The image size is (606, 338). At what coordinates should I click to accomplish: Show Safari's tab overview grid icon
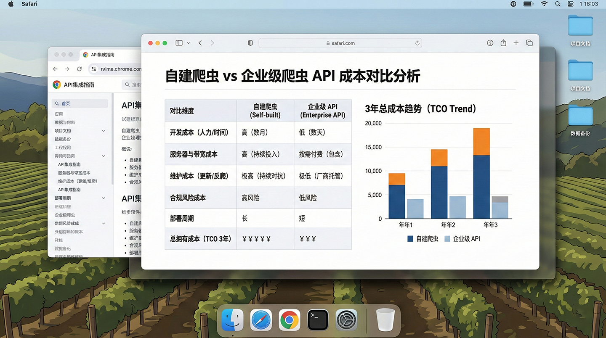click(x=529, y=42)
